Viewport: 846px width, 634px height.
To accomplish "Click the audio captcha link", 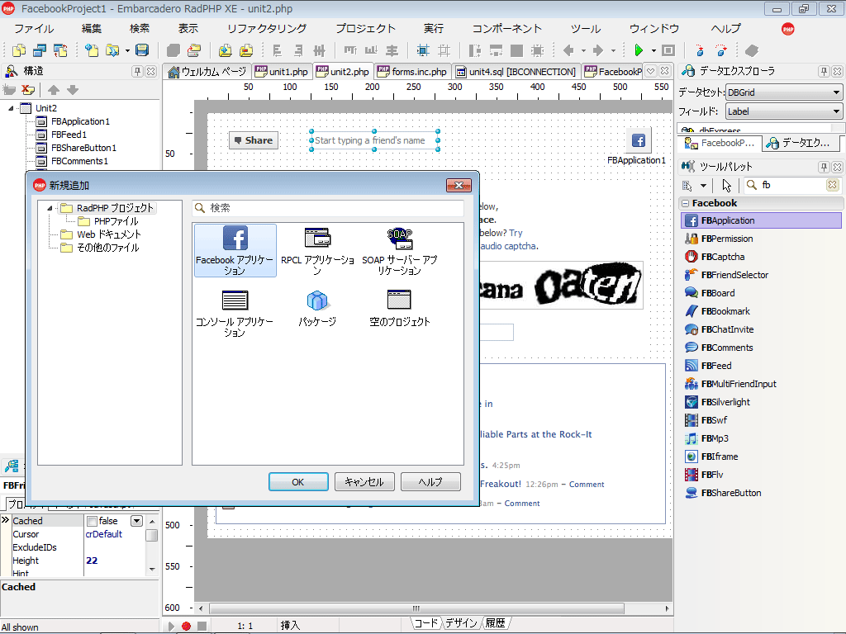I will point(508,246).
